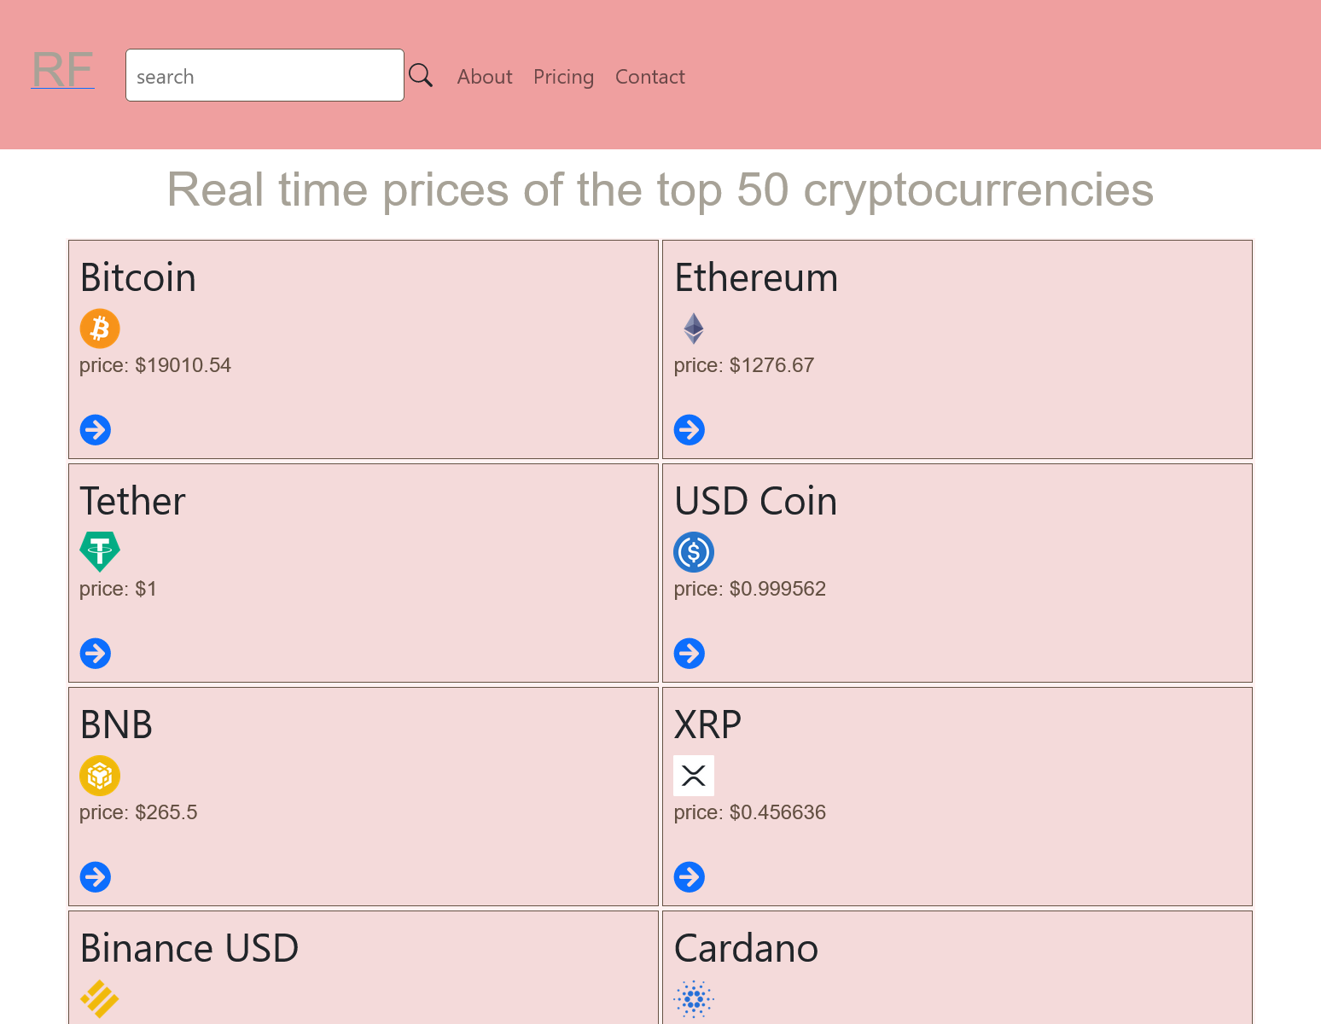Click the Ethereum diamond icon

point(693,328)
